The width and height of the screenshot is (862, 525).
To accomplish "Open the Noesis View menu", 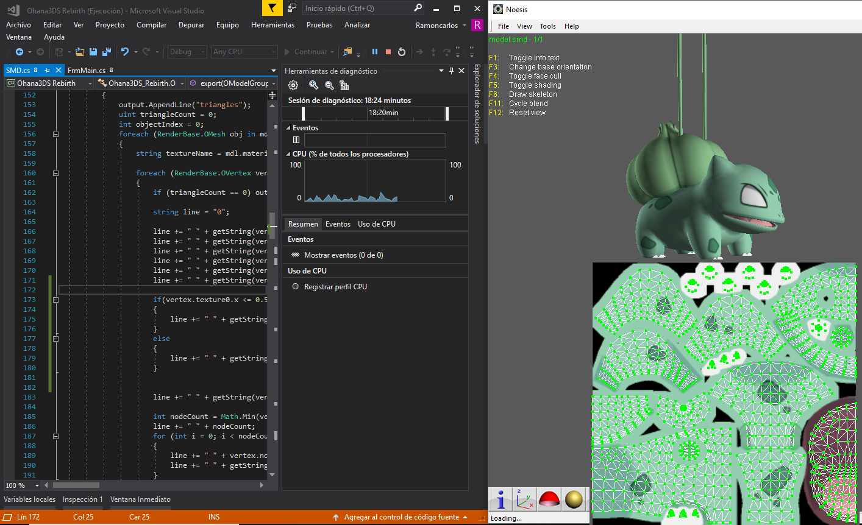I will click(x=524, y=26).
